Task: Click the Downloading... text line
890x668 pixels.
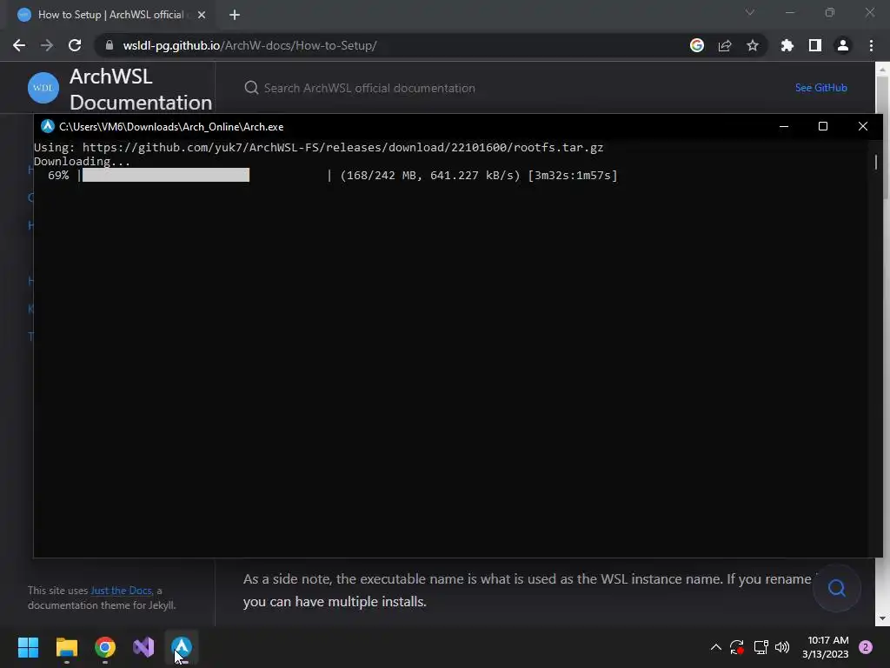Action: pyautogui.click(x=82, y=161)
